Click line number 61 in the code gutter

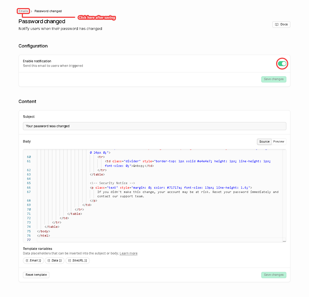point(29,161)
